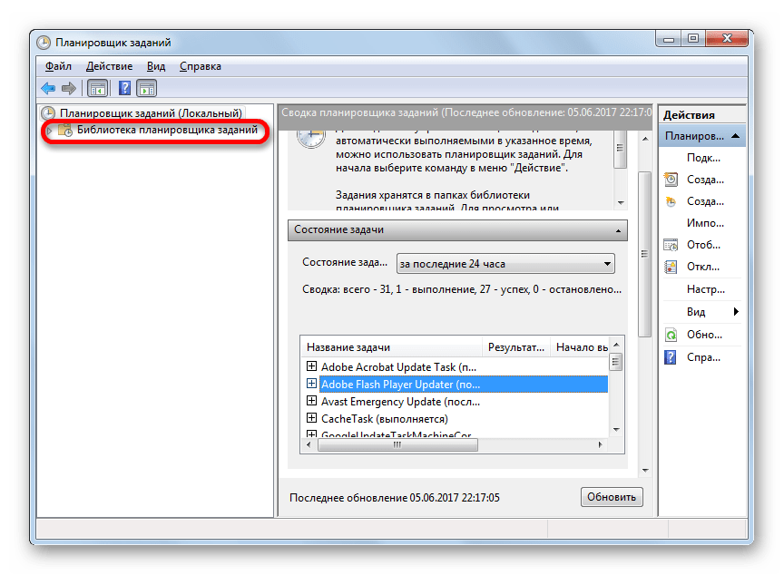Screen dimensions: 784x575
Task: Click the task list horizontal scrollbar thumb
Action: click(397, 444)
